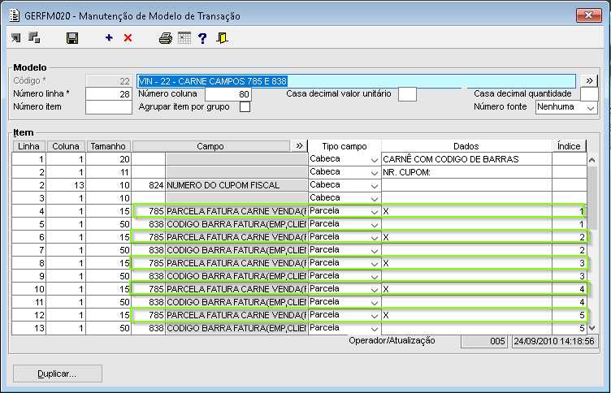
Task: Click the Índice column header
Action: [x=569, y=146]
